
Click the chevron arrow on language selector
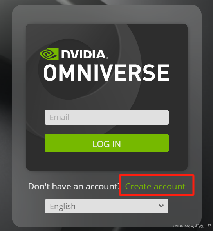[x=161, y=206]
